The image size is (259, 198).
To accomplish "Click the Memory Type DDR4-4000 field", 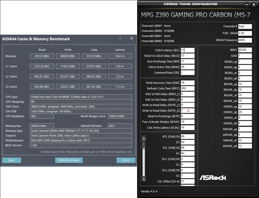I will (x=81, y=131).
